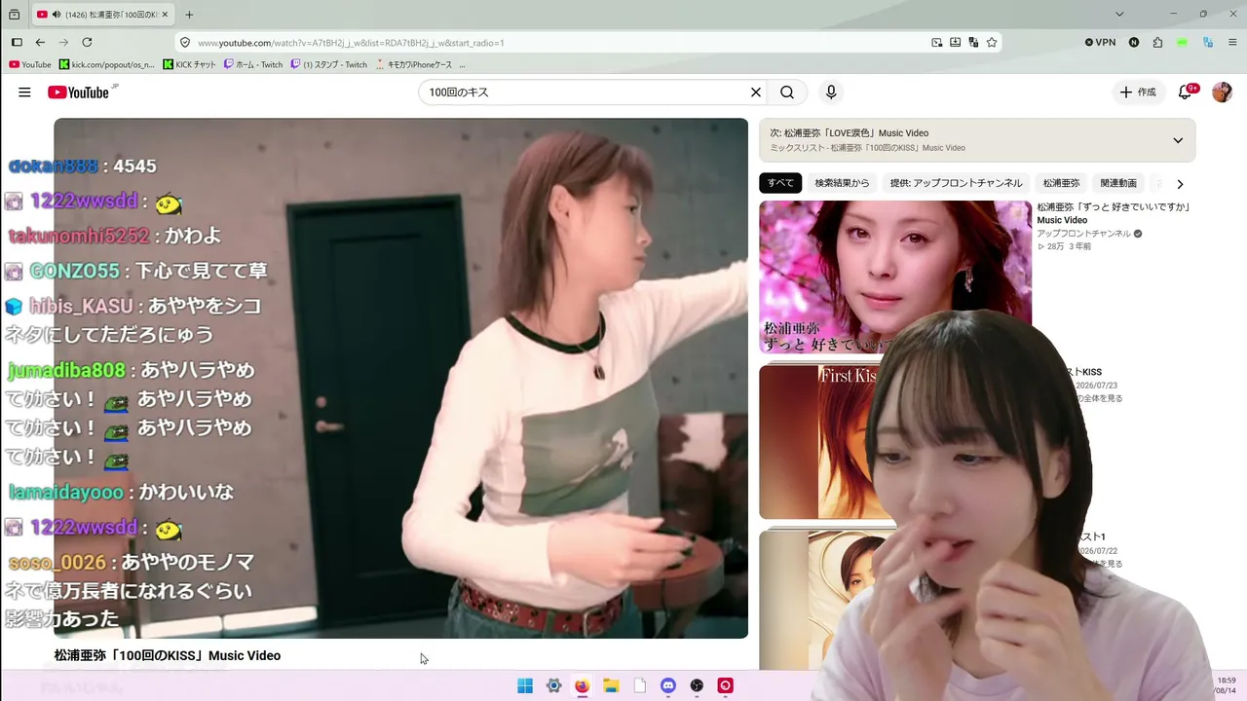Open Settings from the taskbar
This screenshot has width=1247, height=701.
(x=553, y=685)
